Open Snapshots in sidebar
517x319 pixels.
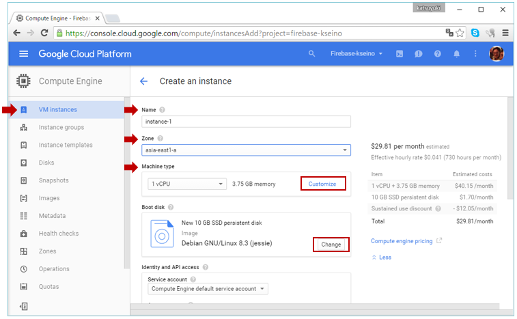(66, 180)
